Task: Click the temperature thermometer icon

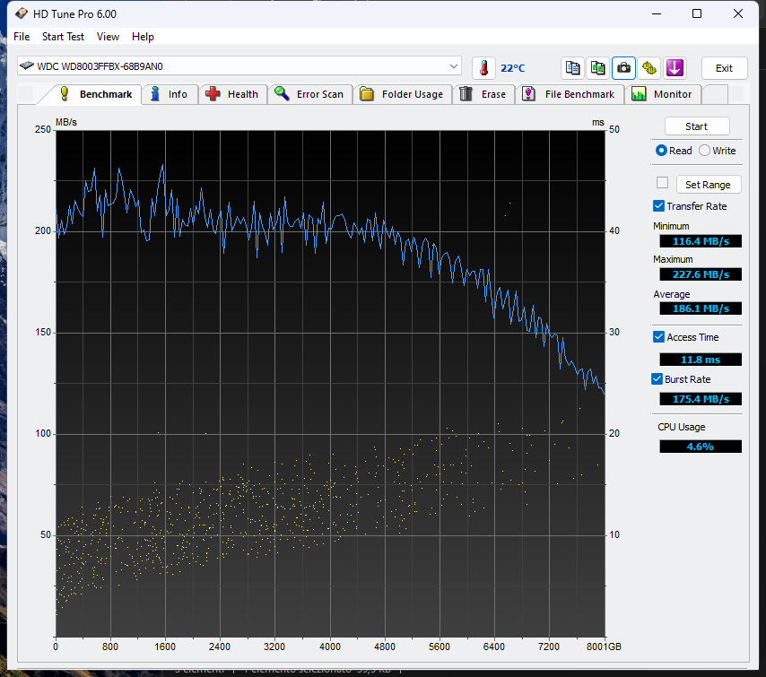Action: click(x=483, y=68)
